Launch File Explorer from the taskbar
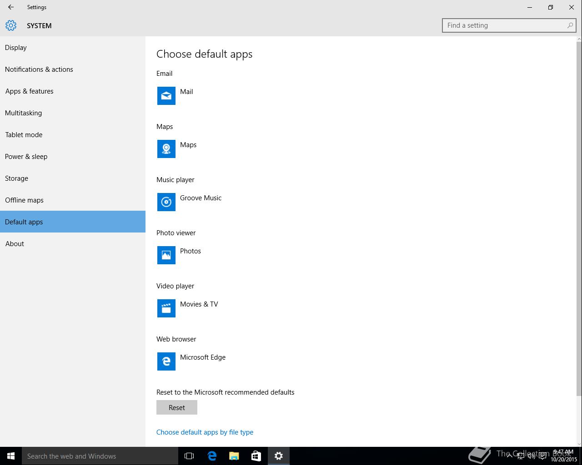The image size is (582, 465). pos(234,456)
